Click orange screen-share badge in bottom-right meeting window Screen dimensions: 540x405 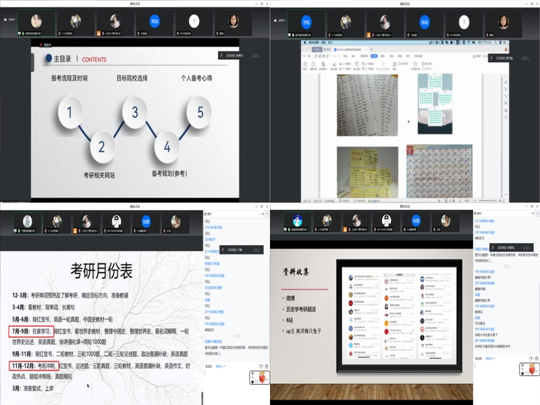(345, 230)
